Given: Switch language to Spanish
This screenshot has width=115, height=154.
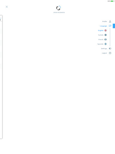Looking at the screenshot, I should click(100, 44).
